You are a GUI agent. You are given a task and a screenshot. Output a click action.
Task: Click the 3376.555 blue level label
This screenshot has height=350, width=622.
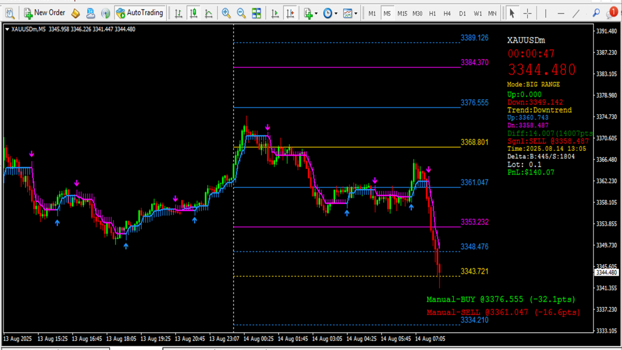coord(474,103)
